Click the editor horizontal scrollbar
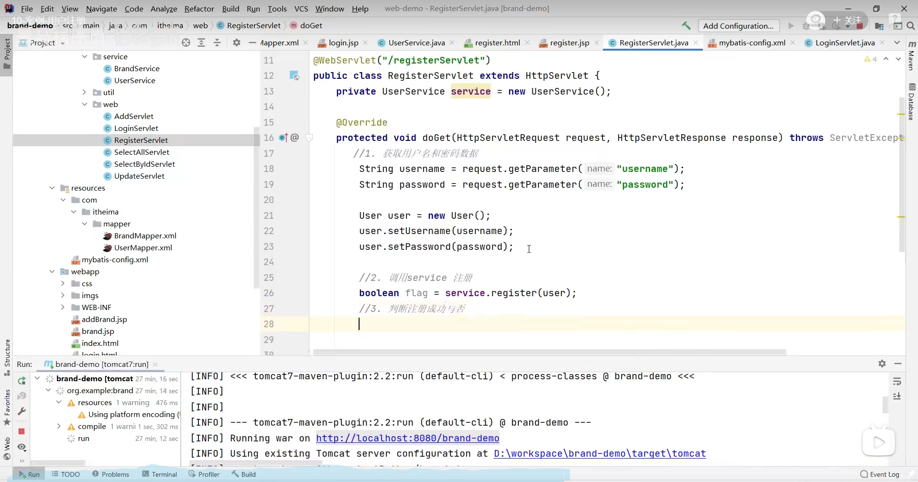Image resolution: width=918 pixels, height=482 pixels. coord(549,352)
